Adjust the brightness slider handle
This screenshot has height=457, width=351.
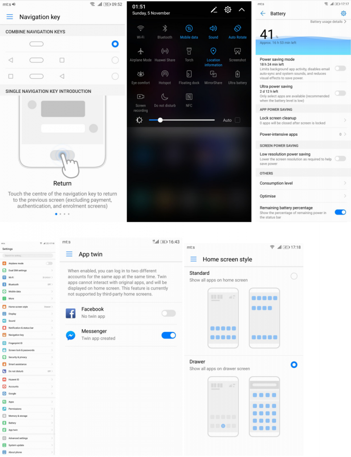click(x=160, y=120)
